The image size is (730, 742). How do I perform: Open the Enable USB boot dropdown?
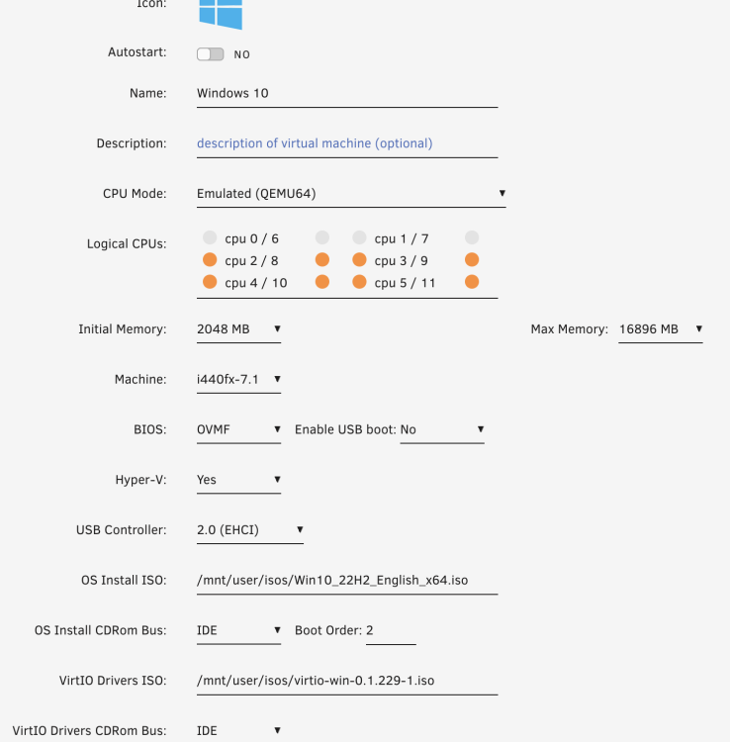(x=442, y=429)
